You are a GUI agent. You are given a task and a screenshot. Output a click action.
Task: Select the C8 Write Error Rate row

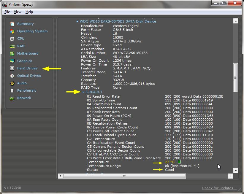click(x=150, y=158)
